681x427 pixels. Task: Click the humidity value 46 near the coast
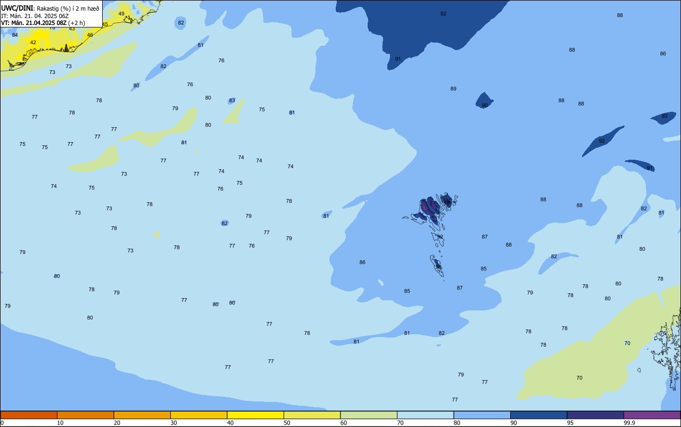90,35
